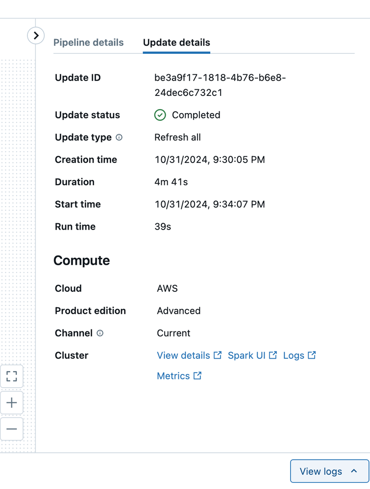The width and height of the screenshot is (370, 489).
Task: Click the external-link icon after Logs
Action: 312,355
